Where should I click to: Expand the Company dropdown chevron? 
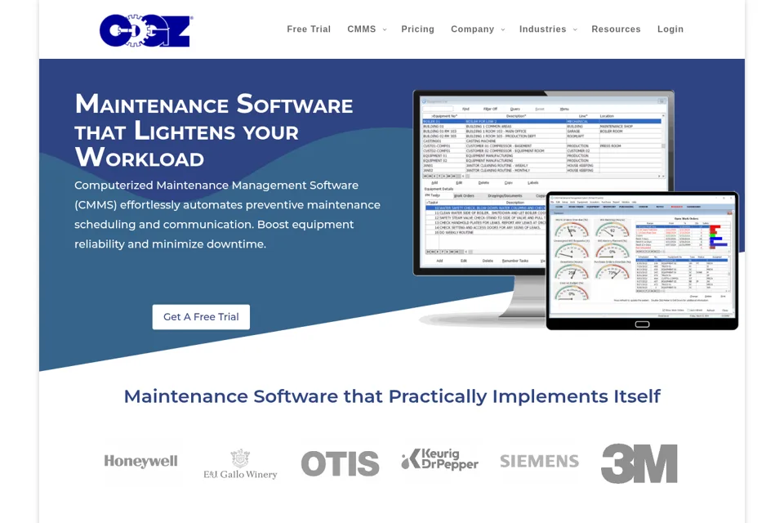click(503, 29)
